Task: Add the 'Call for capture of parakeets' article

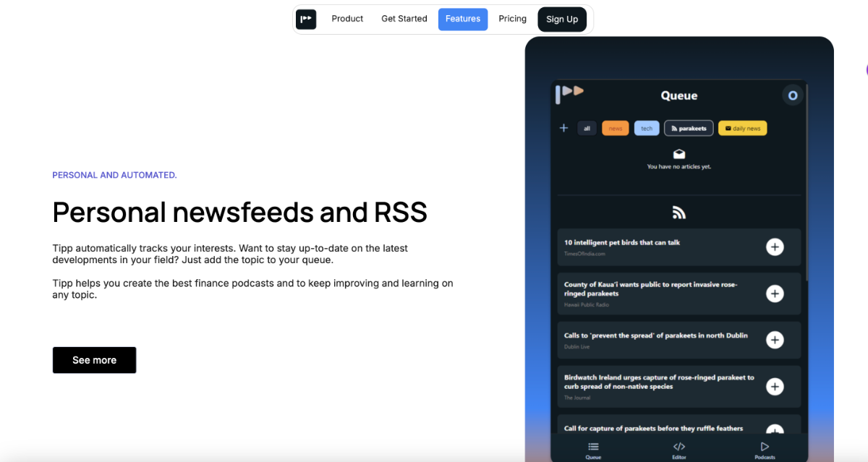Action: point(775,430)
